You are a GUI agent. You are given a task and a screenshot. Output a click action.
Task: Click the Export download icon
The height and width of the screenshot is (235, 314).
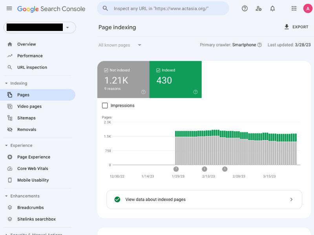click(x=287, y=27)
